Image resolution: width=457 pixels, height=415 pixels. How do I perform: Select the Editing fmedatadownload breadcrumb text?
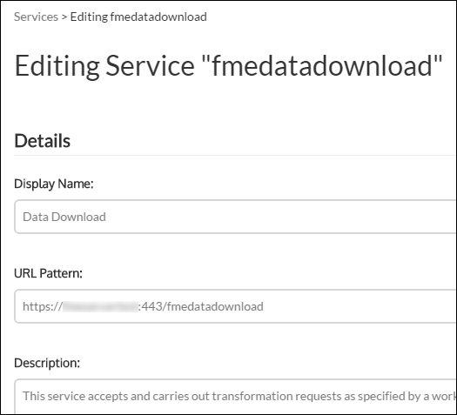(138, 17)
